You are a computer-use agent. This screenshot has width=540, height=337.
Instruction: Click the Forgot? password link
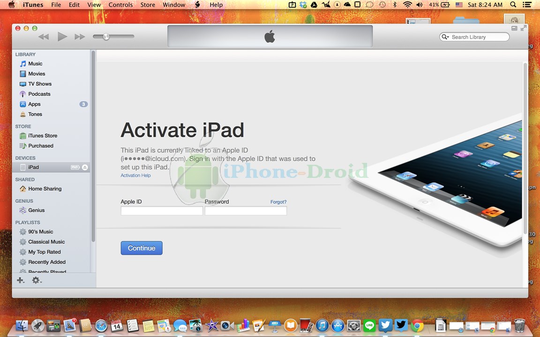(278, 202)
